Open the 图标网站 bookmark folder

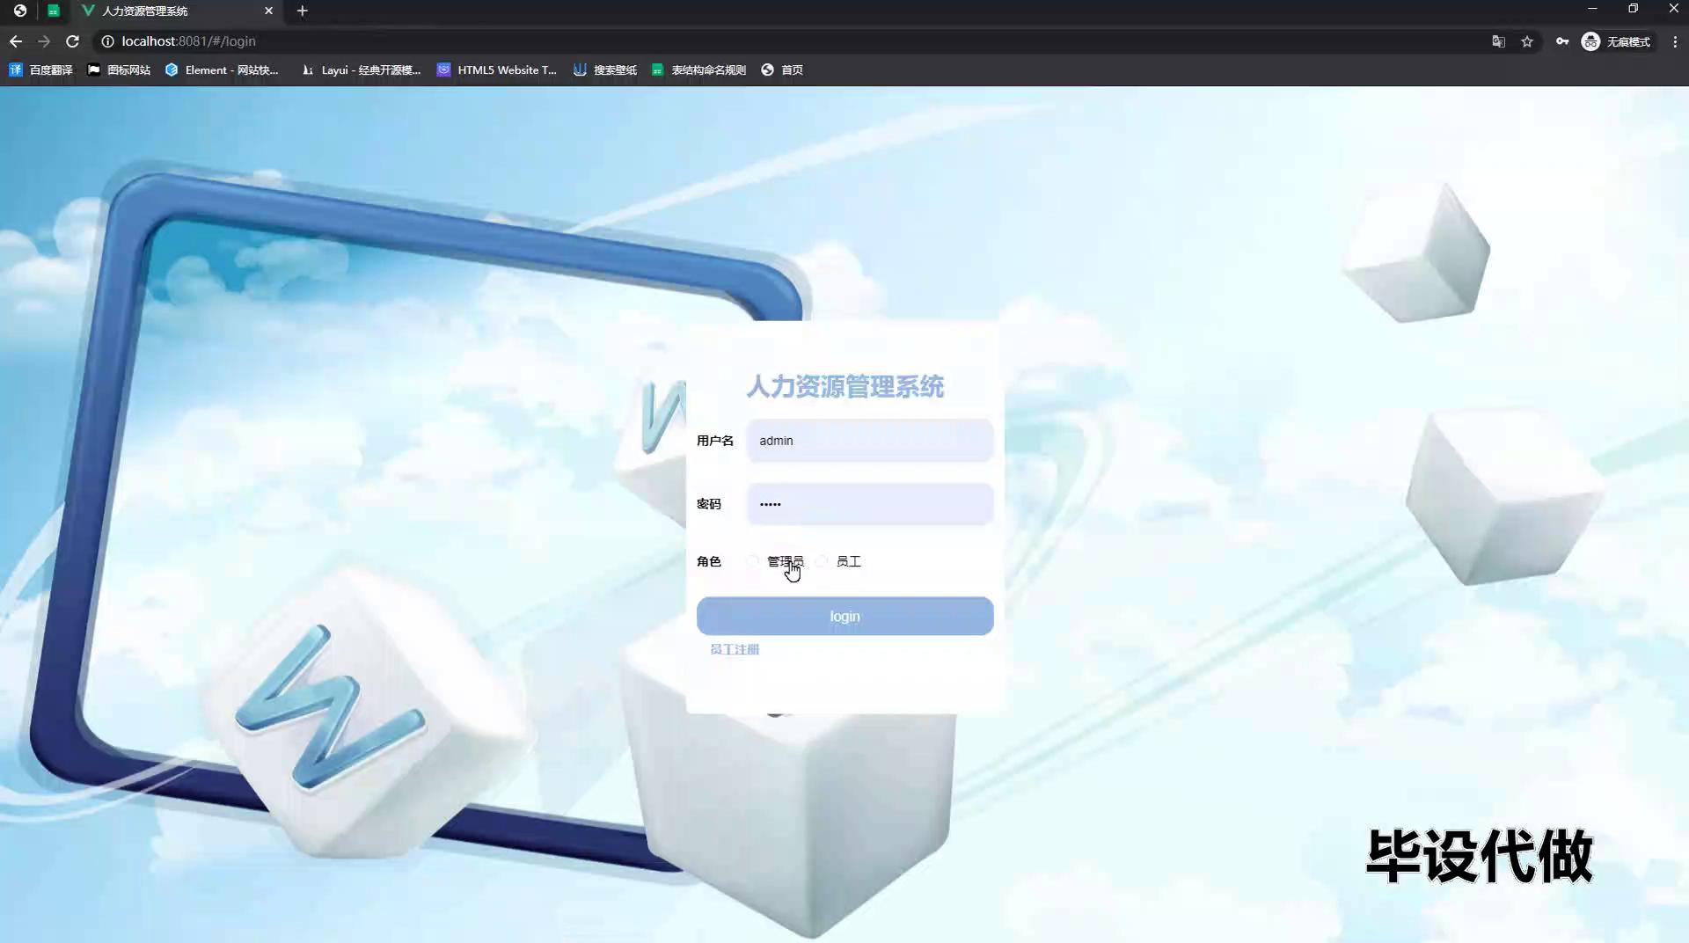(x=119, y=69)
